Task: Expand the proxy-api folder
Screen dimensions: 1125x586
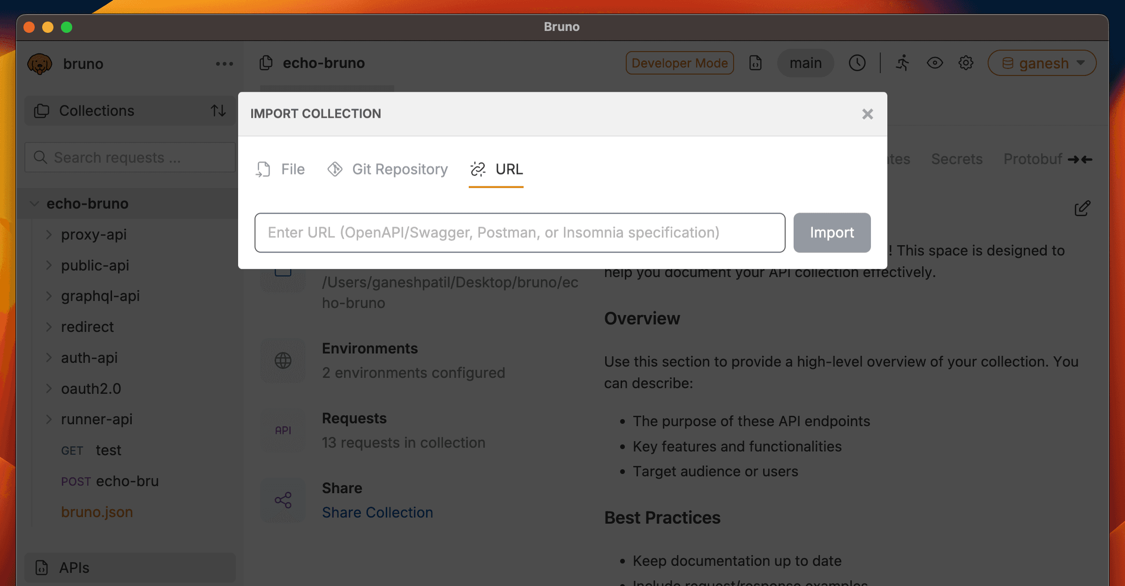Action: pos(49,234)
